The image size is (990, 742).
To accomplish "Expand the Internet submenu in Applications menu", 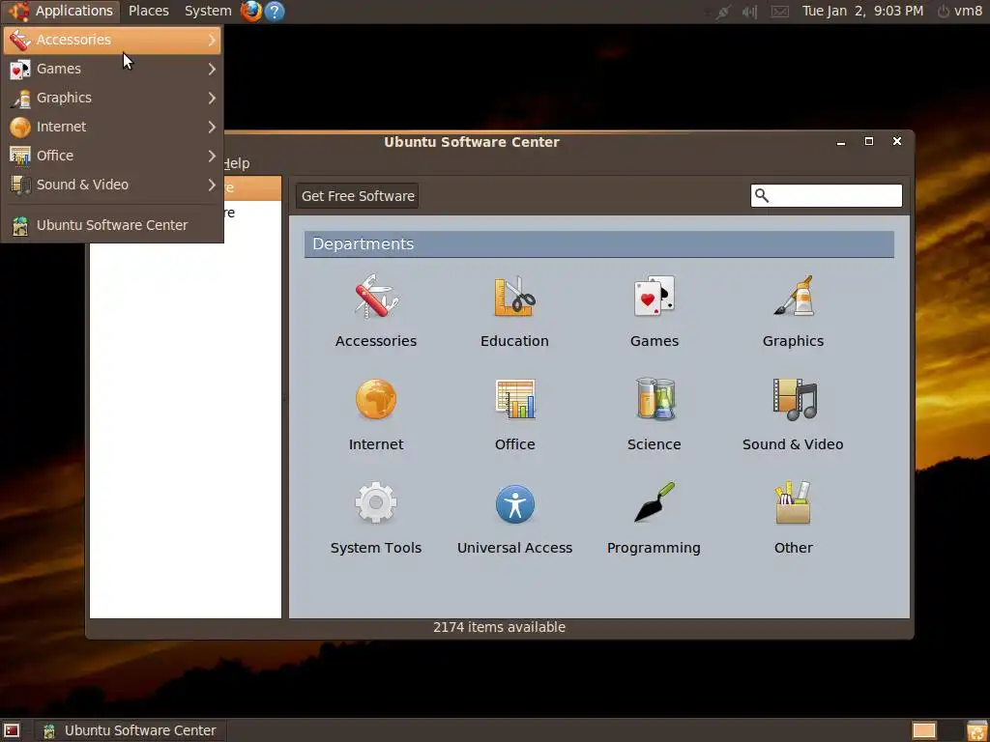I will point(112,127).
